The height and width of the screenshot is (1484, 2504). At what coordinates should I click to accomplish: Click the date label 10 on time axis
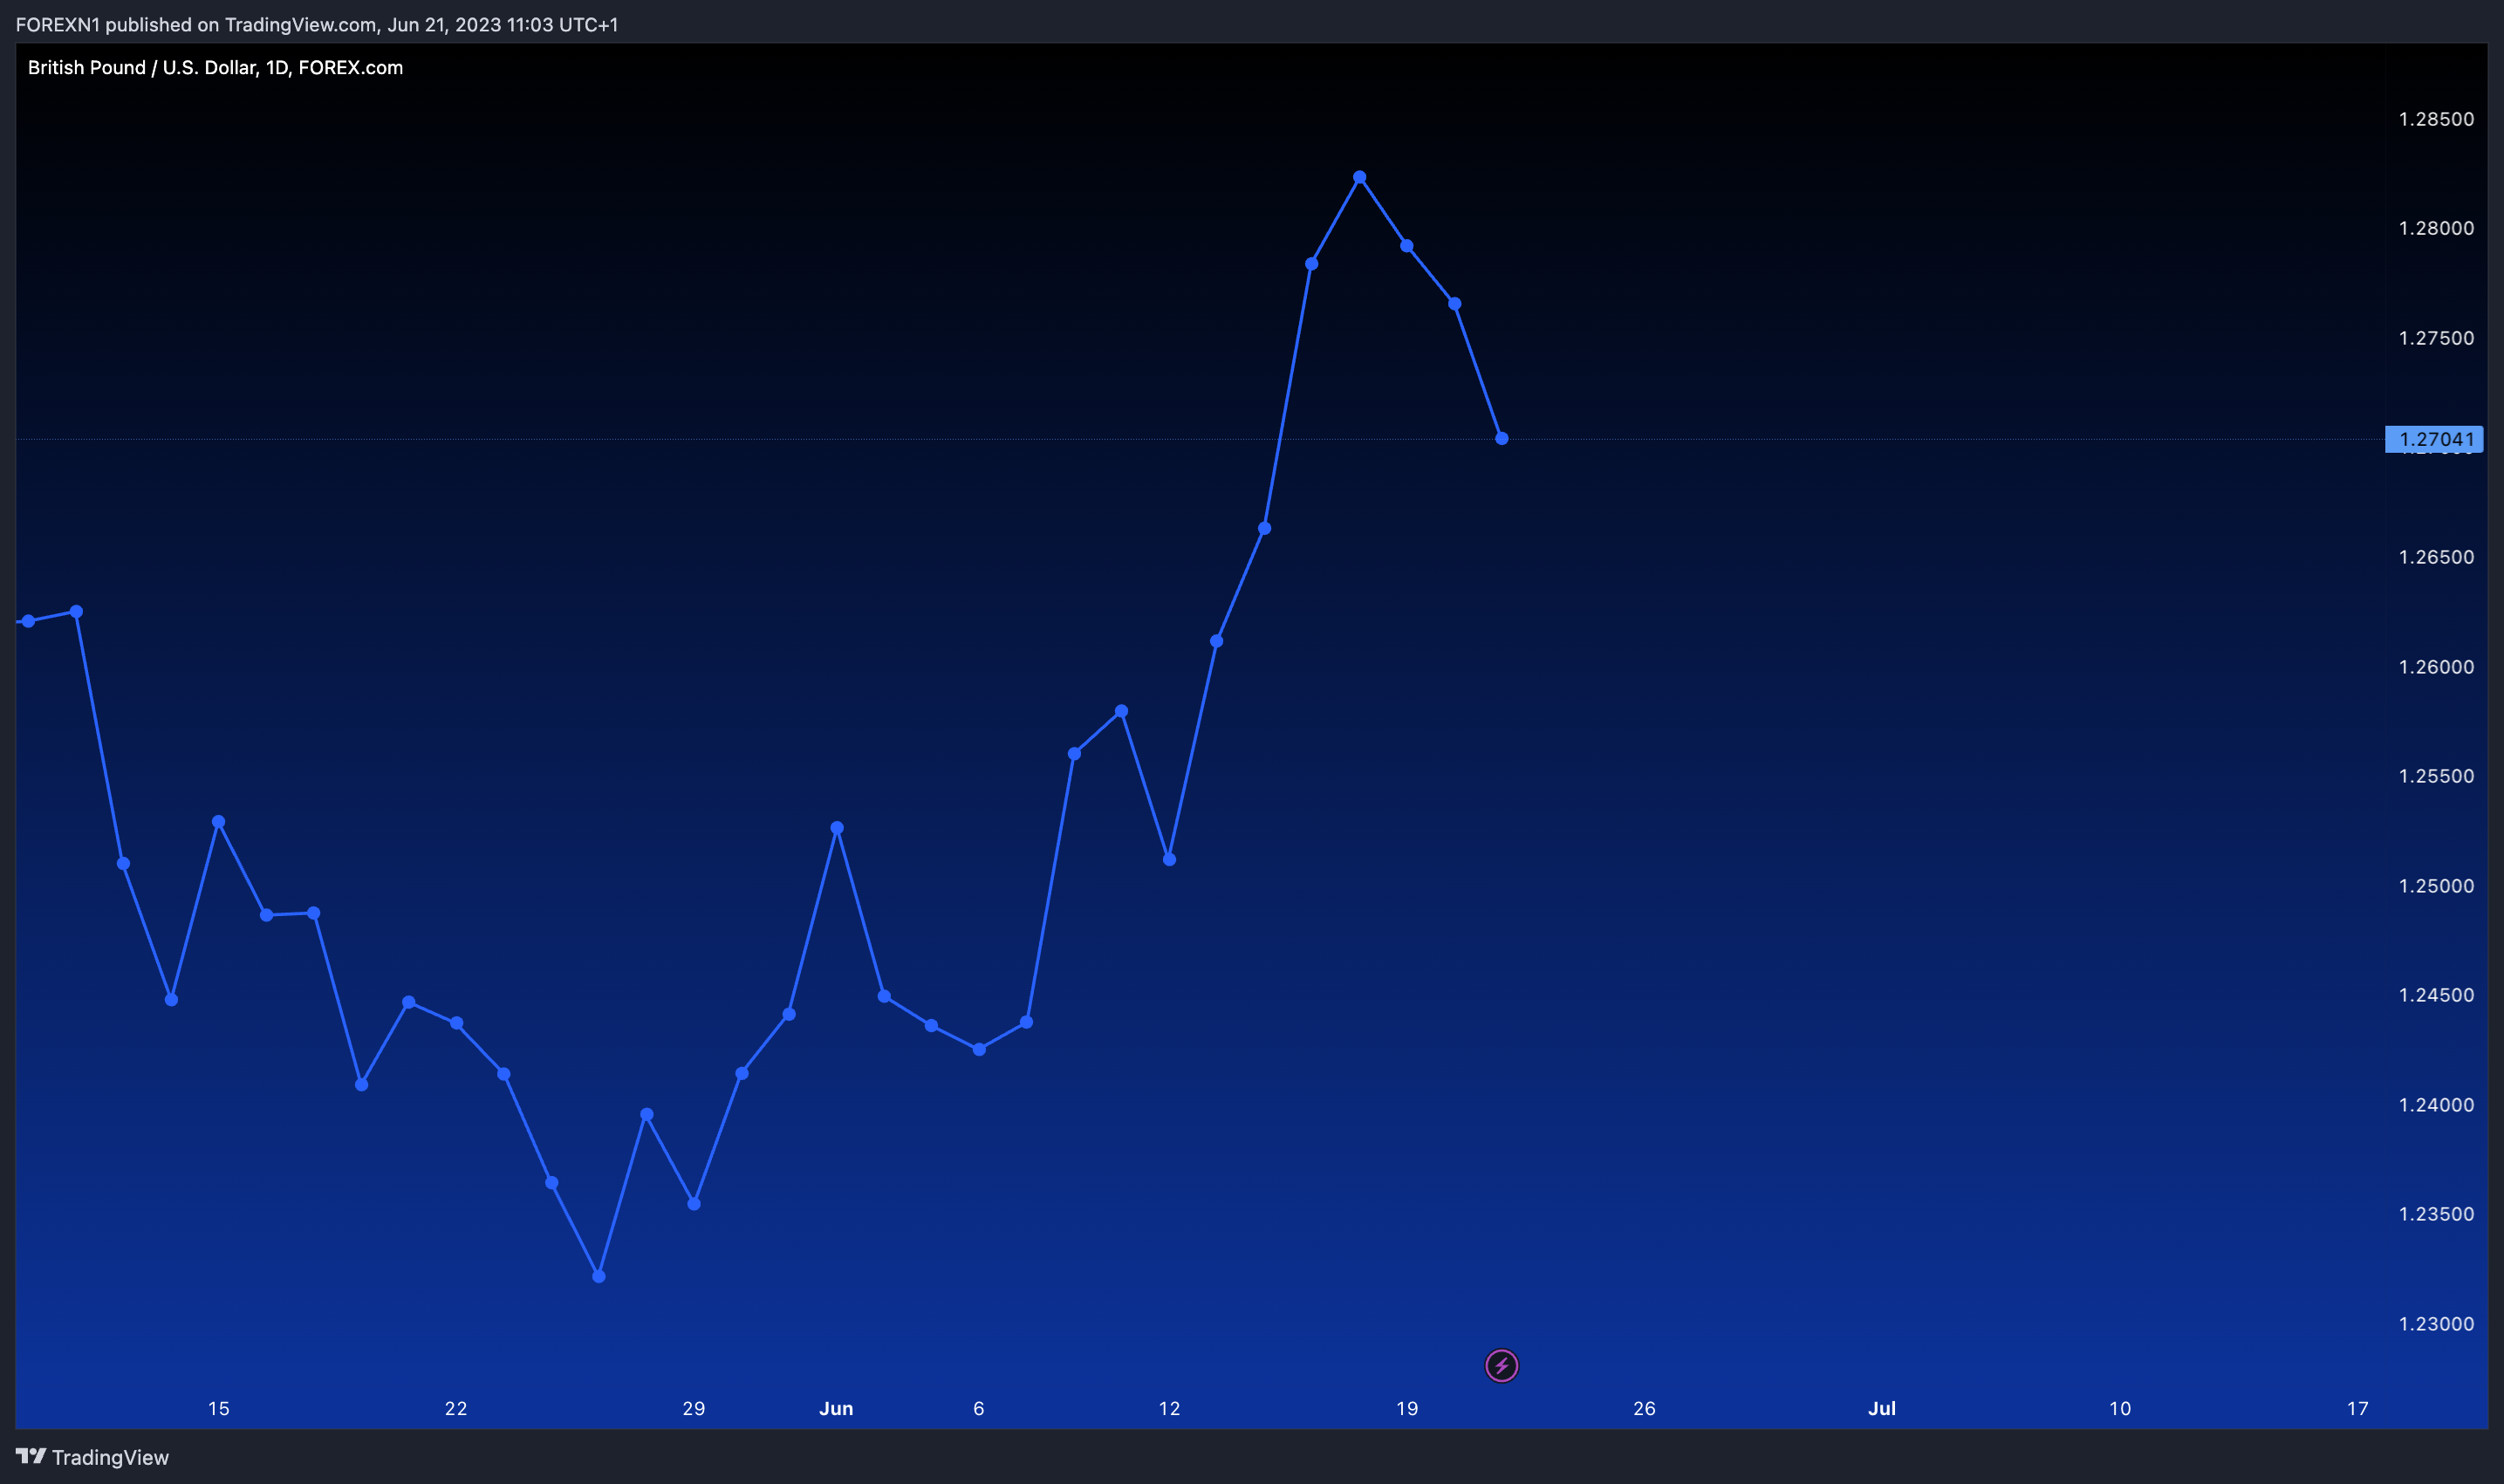click(x=2120, y=1408)
